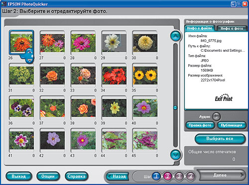Decrease print count on photo 26 stepper
Viewport: 249px width, 185px height.
click(x=29, y=61)
